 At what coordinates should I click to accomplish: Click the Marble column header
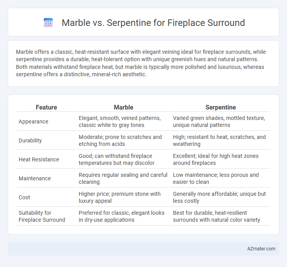click(124, 107)
